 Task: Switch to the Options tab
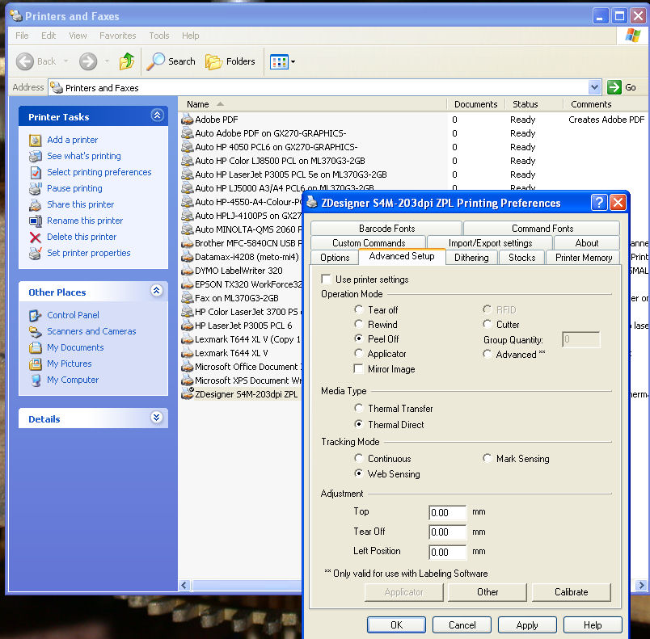[335, 258]
